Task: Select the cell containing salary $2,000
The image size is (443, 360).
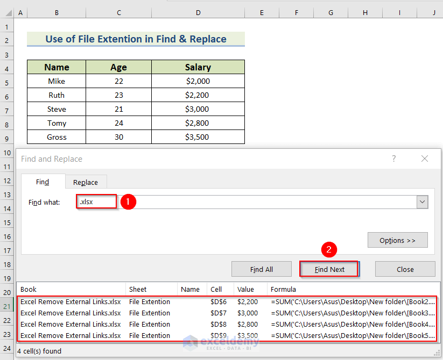Action: click(198, 81)
